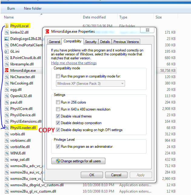Click the wxmsw28u_gl_vc_custom.dll file icon
The width and height of the screenshot is (191, 195).
7,191
